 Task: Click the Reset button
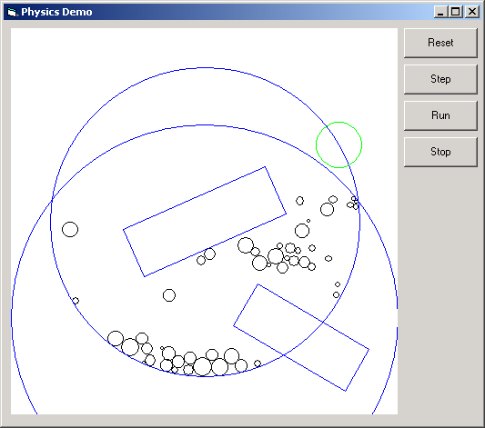point(440,43)
